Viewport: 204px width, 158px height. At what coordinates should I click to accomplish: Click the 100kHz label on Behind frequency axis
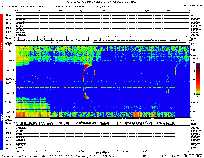(x=10, y=102)
